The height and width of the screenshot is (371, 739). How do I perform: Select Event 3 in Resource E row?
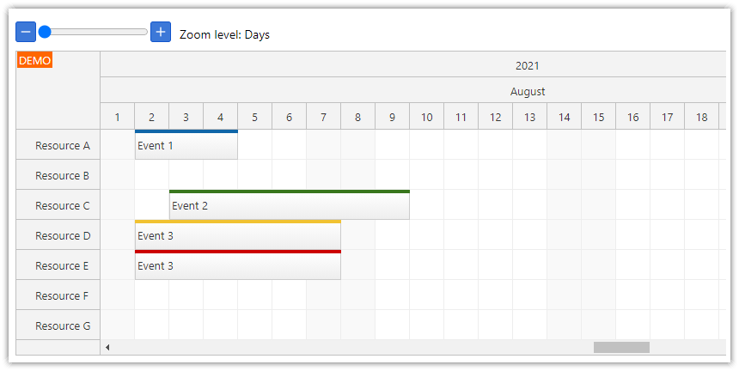237,266
